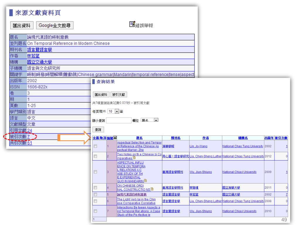Sort results by 題名 column header
This screenshot has height=225, width=300.
(139, 138)
